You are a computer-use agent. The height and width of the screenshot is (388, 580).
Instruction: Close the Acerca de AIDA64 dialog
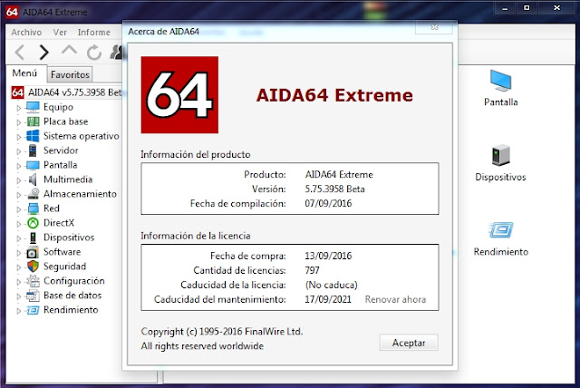(x=434, y=27)
